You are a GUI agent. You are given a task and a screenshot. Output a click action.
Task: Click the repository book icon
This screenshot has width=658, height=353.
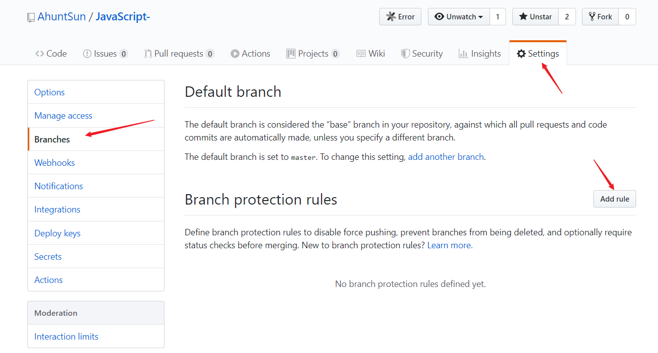(31, 17)
